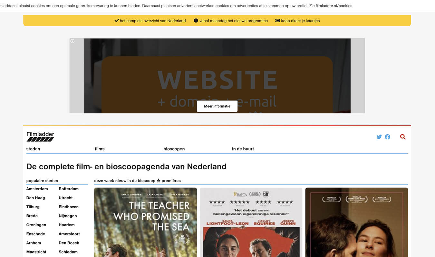Open the steden menu
Image resolution: width=435 pixels, height=257 pixels.
33,149
